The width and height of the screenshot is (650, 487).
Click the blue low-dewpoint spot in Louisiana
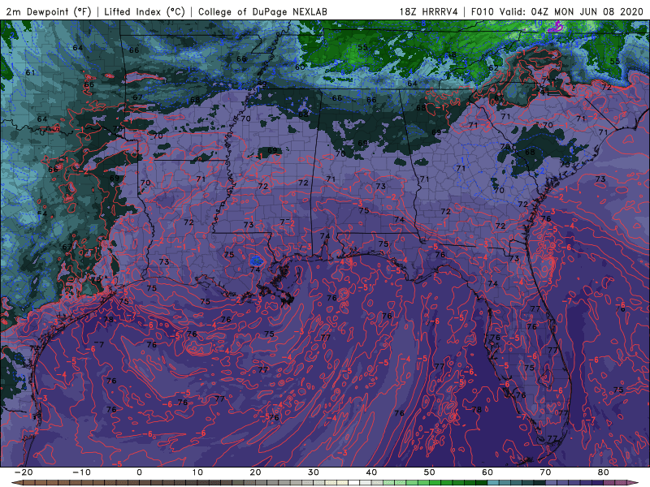click(256, 261)
